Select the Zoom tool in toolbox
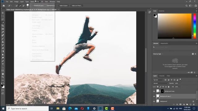 [3, 77]
